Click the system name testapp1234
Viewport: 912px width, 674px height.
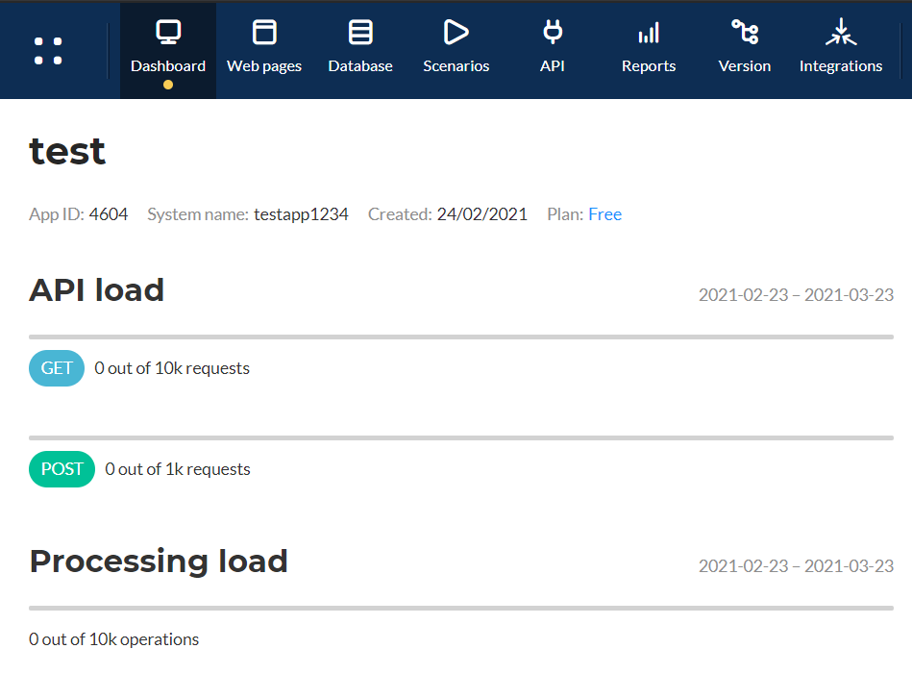pyautogui.click(x=301, y=214)
